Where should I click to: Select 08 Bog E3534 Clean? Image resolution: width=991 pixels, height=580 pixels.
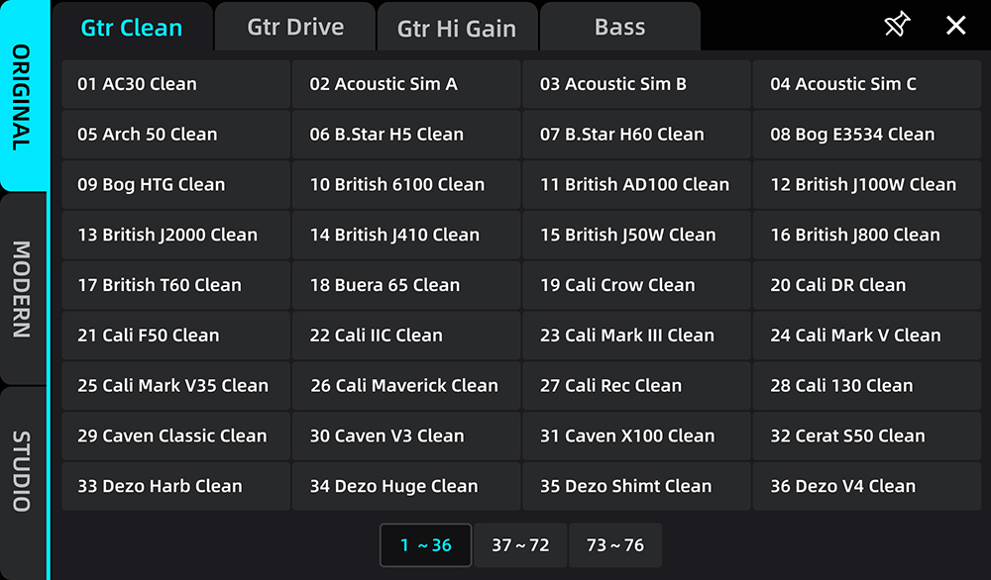tap(867, 135)
